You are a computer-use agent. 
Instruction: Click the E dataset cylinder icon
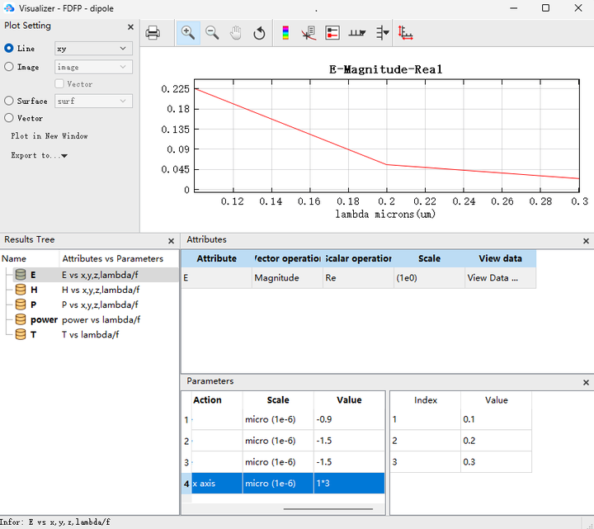tap(21, 275)
